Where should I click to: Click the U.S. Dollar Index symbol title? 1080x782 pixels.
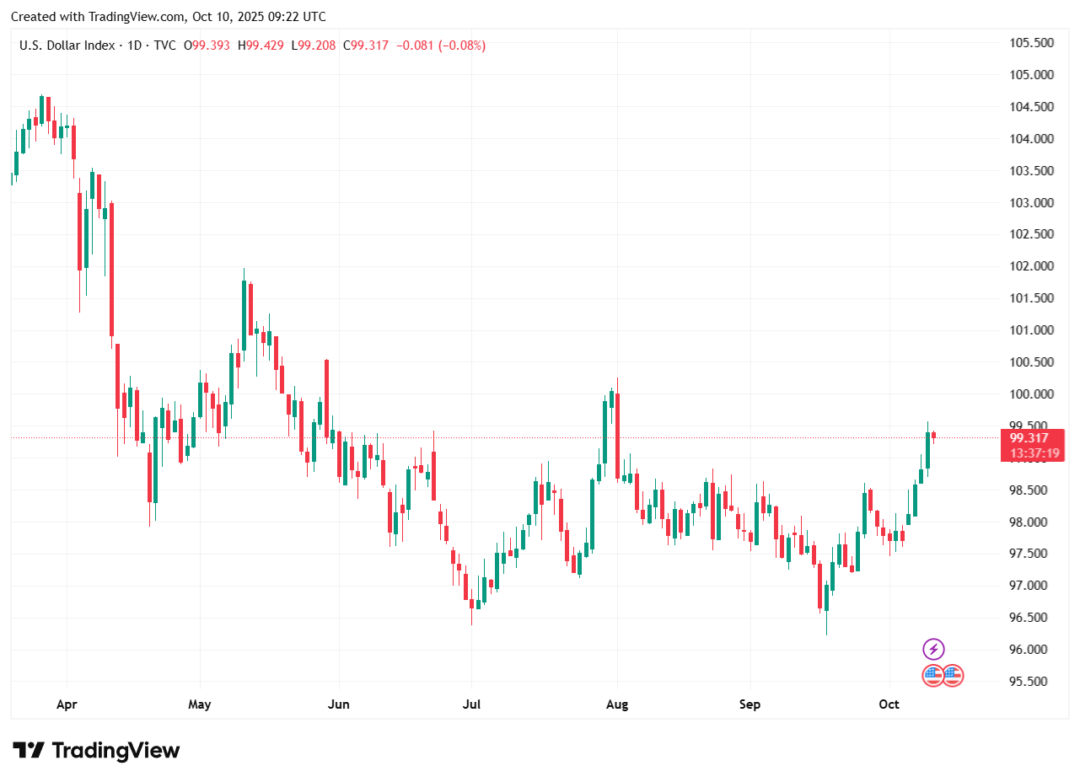click(67, 46)
